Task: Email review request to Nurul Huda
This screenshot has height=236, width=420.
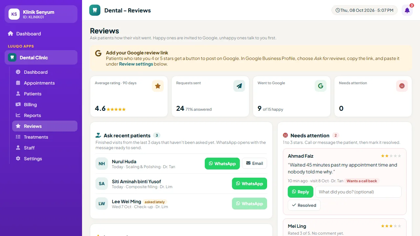Action: pos(254,164)
